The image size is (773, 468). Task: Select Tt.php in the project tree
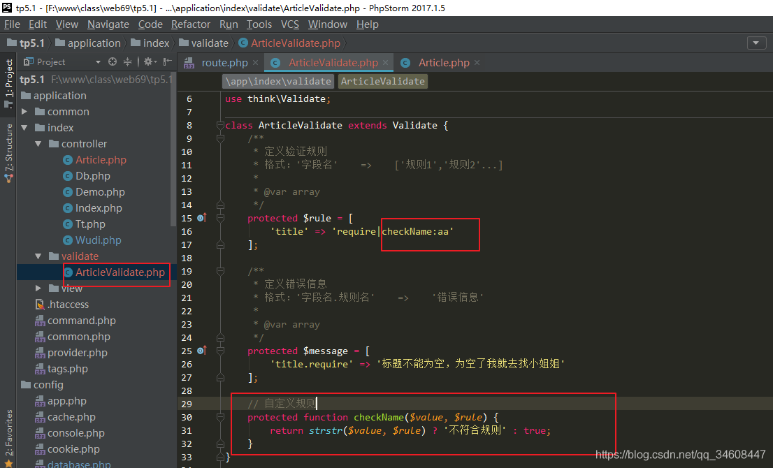click(85, 224)
